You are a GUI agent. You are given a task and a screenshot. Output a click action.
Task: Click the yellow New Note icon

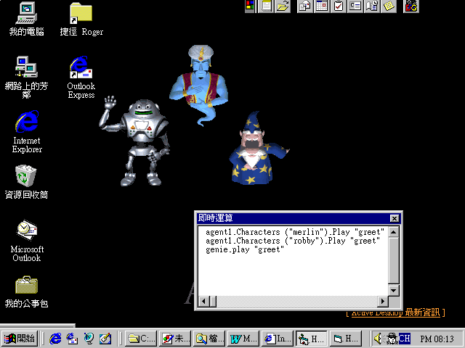389,7
